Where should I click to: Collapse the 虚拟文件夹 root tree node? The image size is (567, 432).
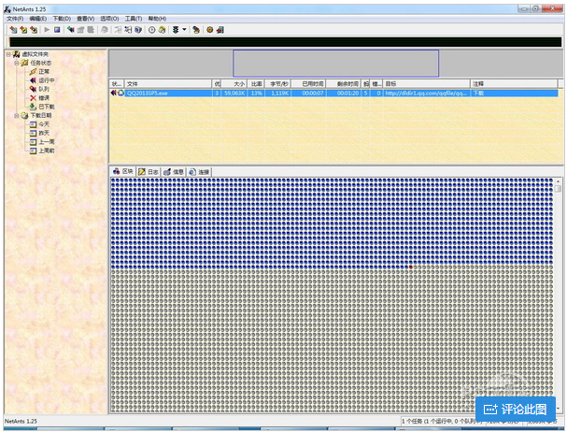(x=7, y=54)
